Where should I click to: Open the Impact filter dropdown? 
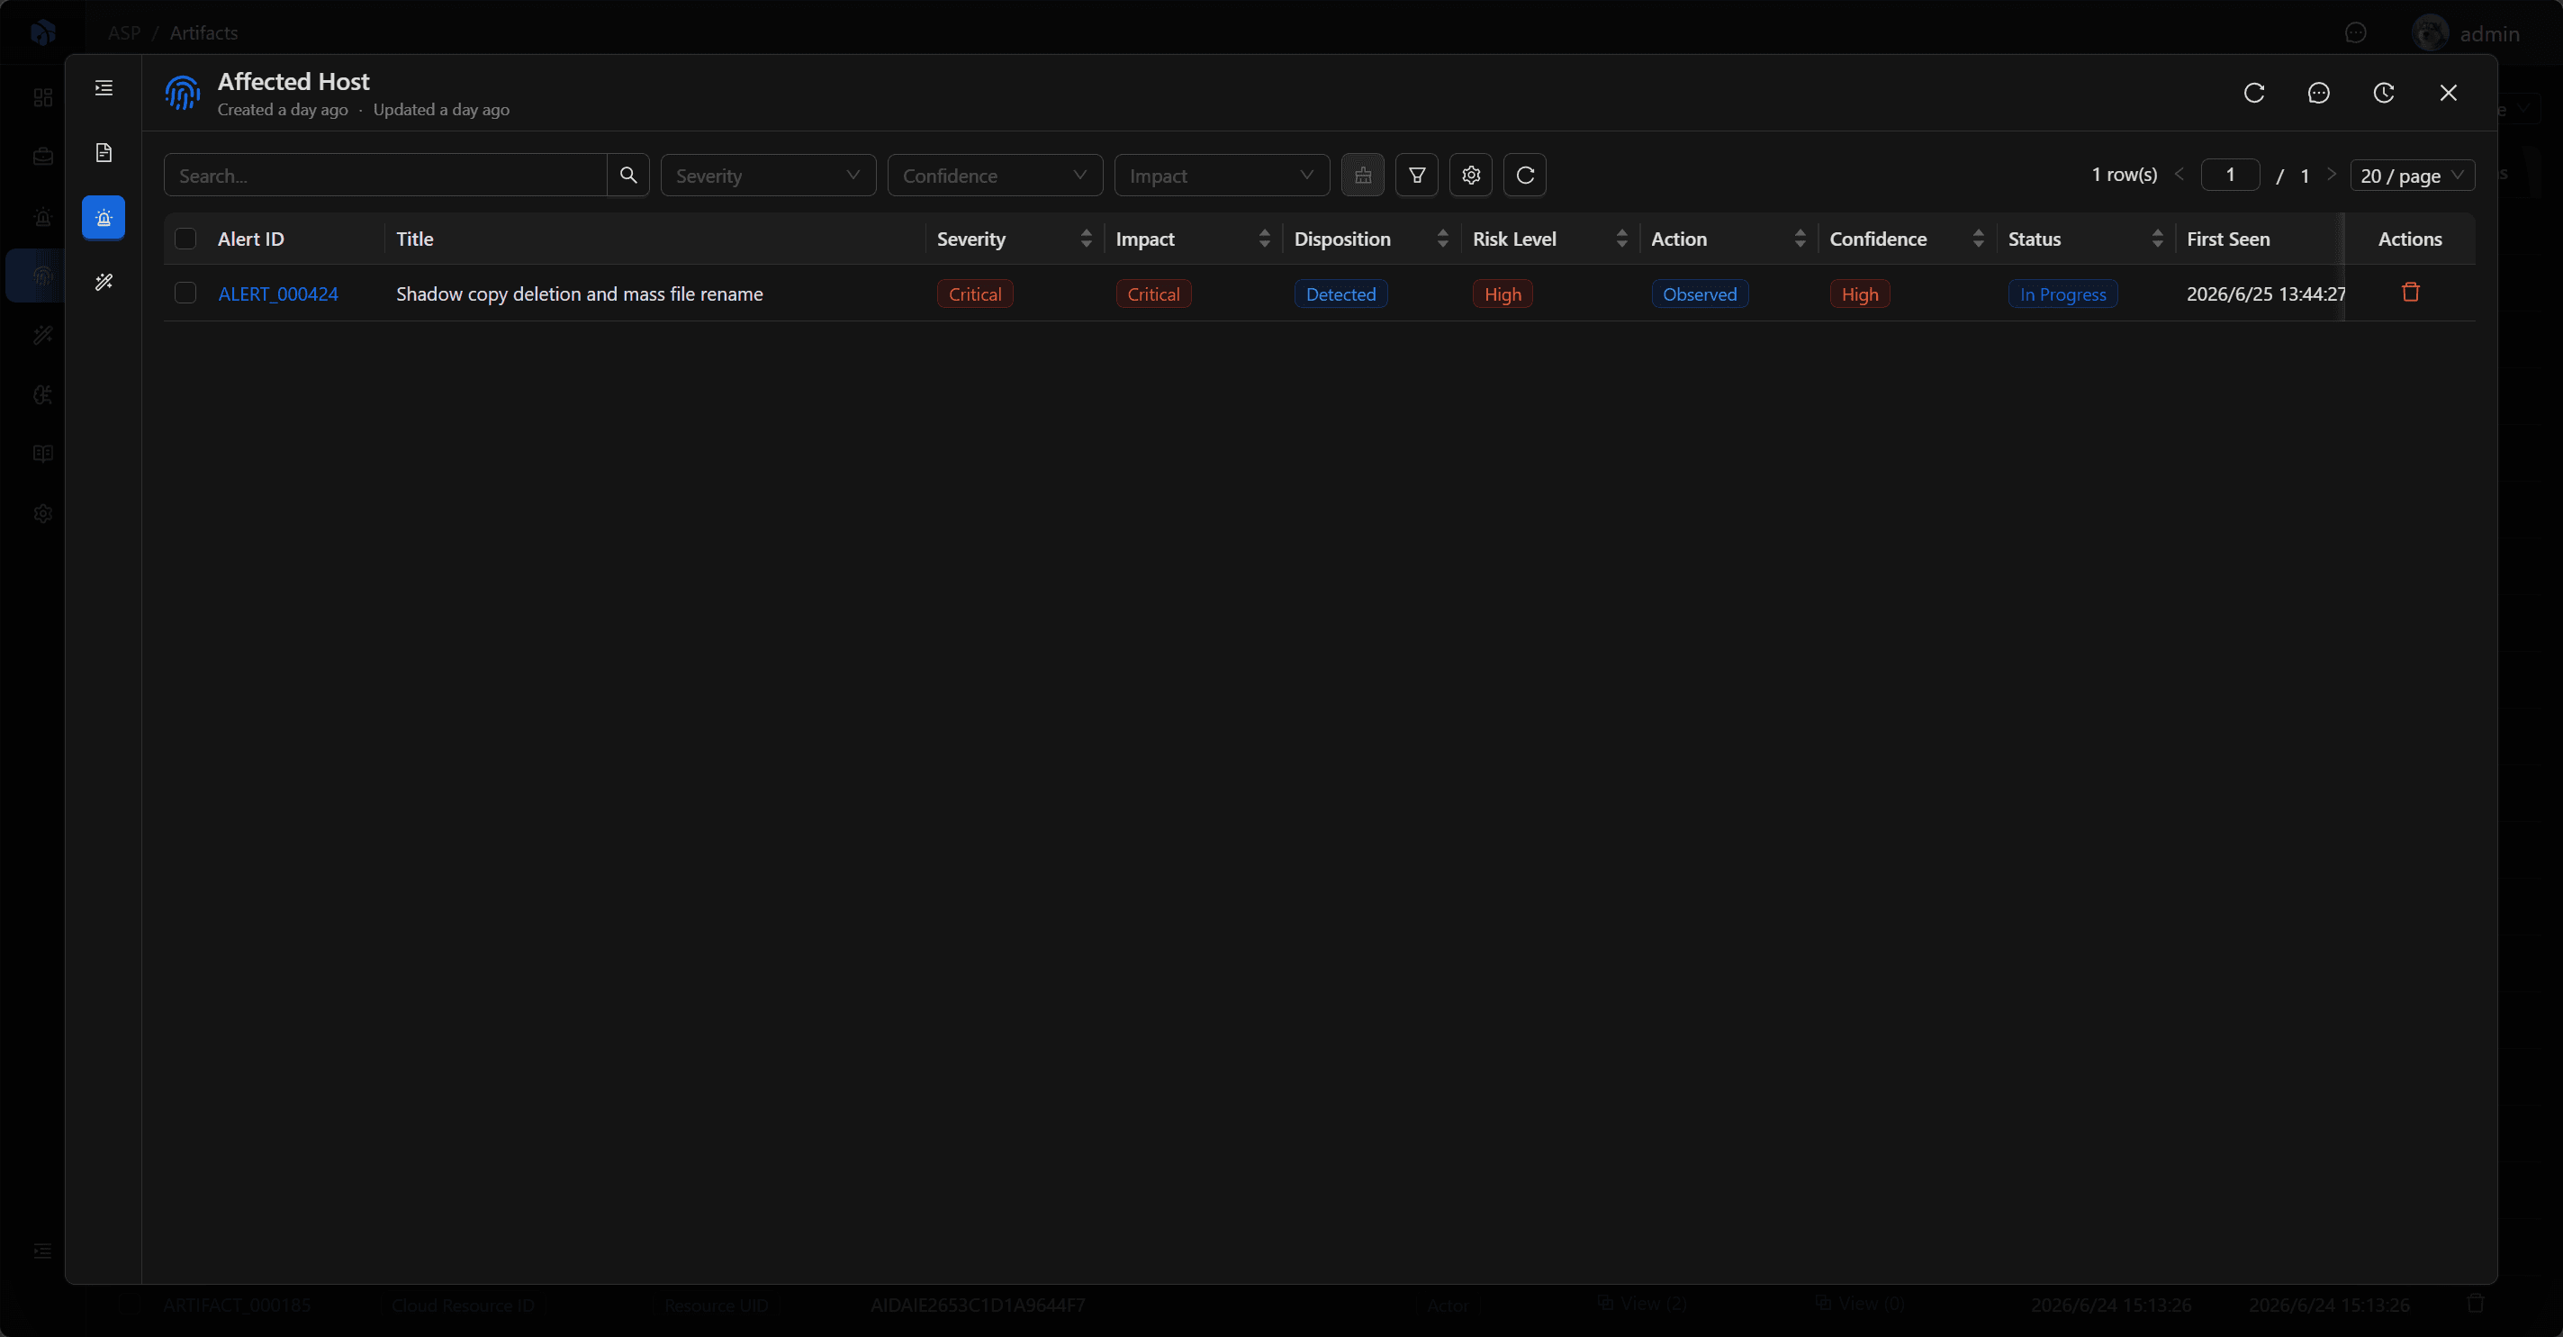1222,175
